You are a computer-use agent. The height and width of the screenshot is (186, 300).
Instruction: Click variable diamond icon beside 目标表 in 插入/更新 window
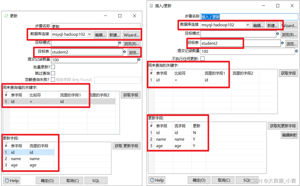(282, 43)
